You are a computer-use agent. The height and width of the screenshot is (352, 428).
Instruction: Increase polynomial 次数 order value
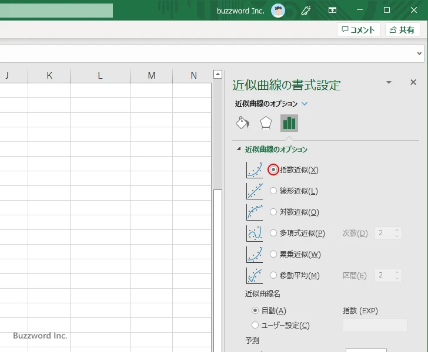[x=397, y=231]
